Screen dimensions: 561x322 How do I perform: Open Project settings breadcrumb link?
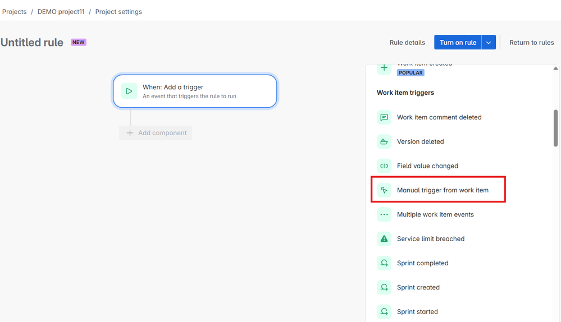tap(118, 12)
